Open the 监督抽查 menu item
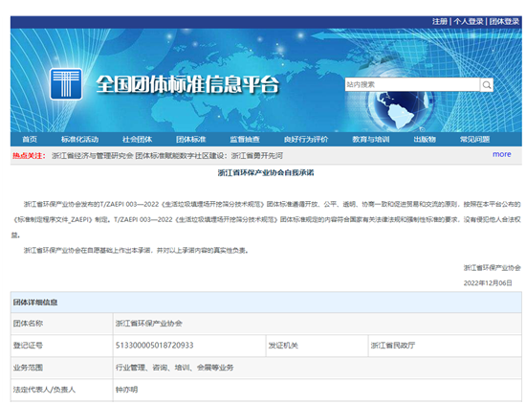526x404 pixels. click(x=245, y=140)
